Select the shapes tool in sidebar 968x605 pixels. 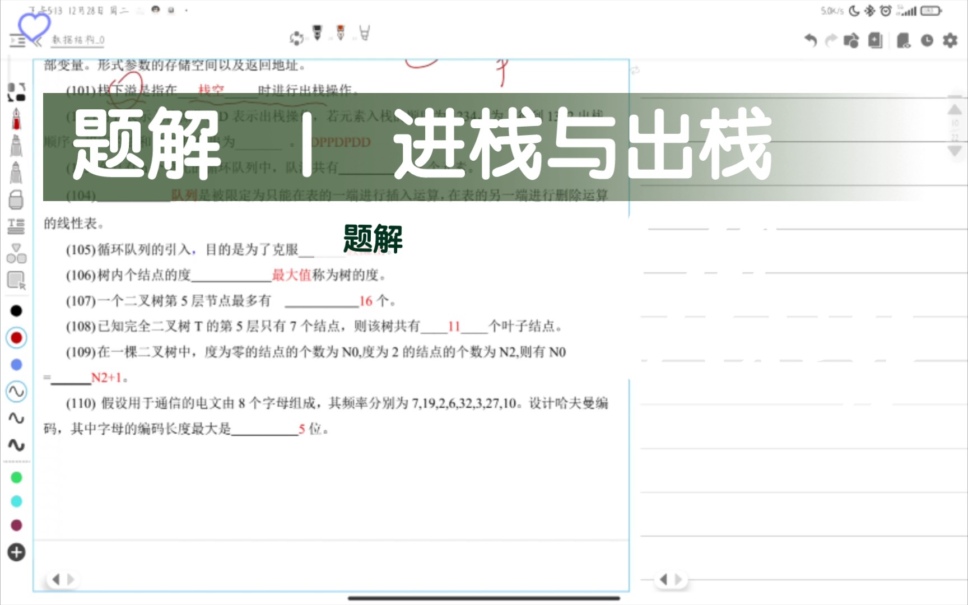16,253
